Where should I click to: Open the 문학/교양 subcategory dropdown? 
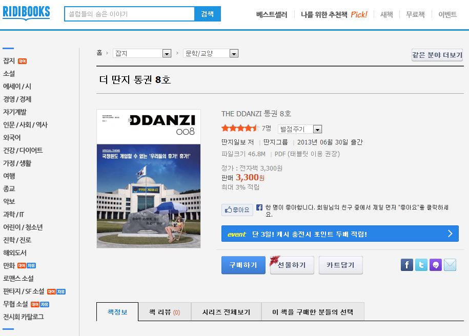pyautogui.click(x=211, y=53)
